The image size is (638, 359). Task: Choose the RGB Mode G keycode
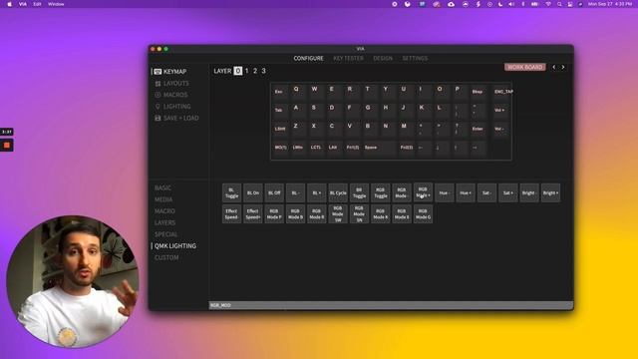point(423,214)
